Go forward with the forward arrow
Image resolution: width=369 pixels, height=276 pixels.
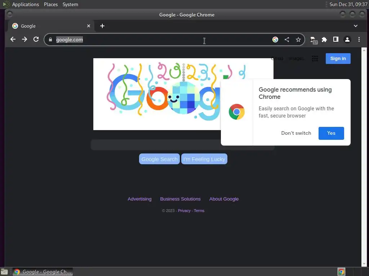click(x=25, y=40)
